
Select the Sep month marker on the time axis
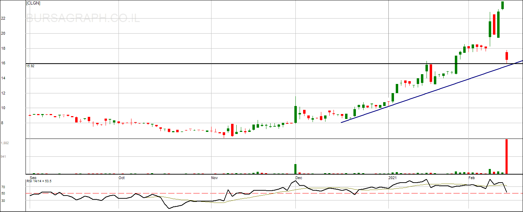[x=33, y=178]
